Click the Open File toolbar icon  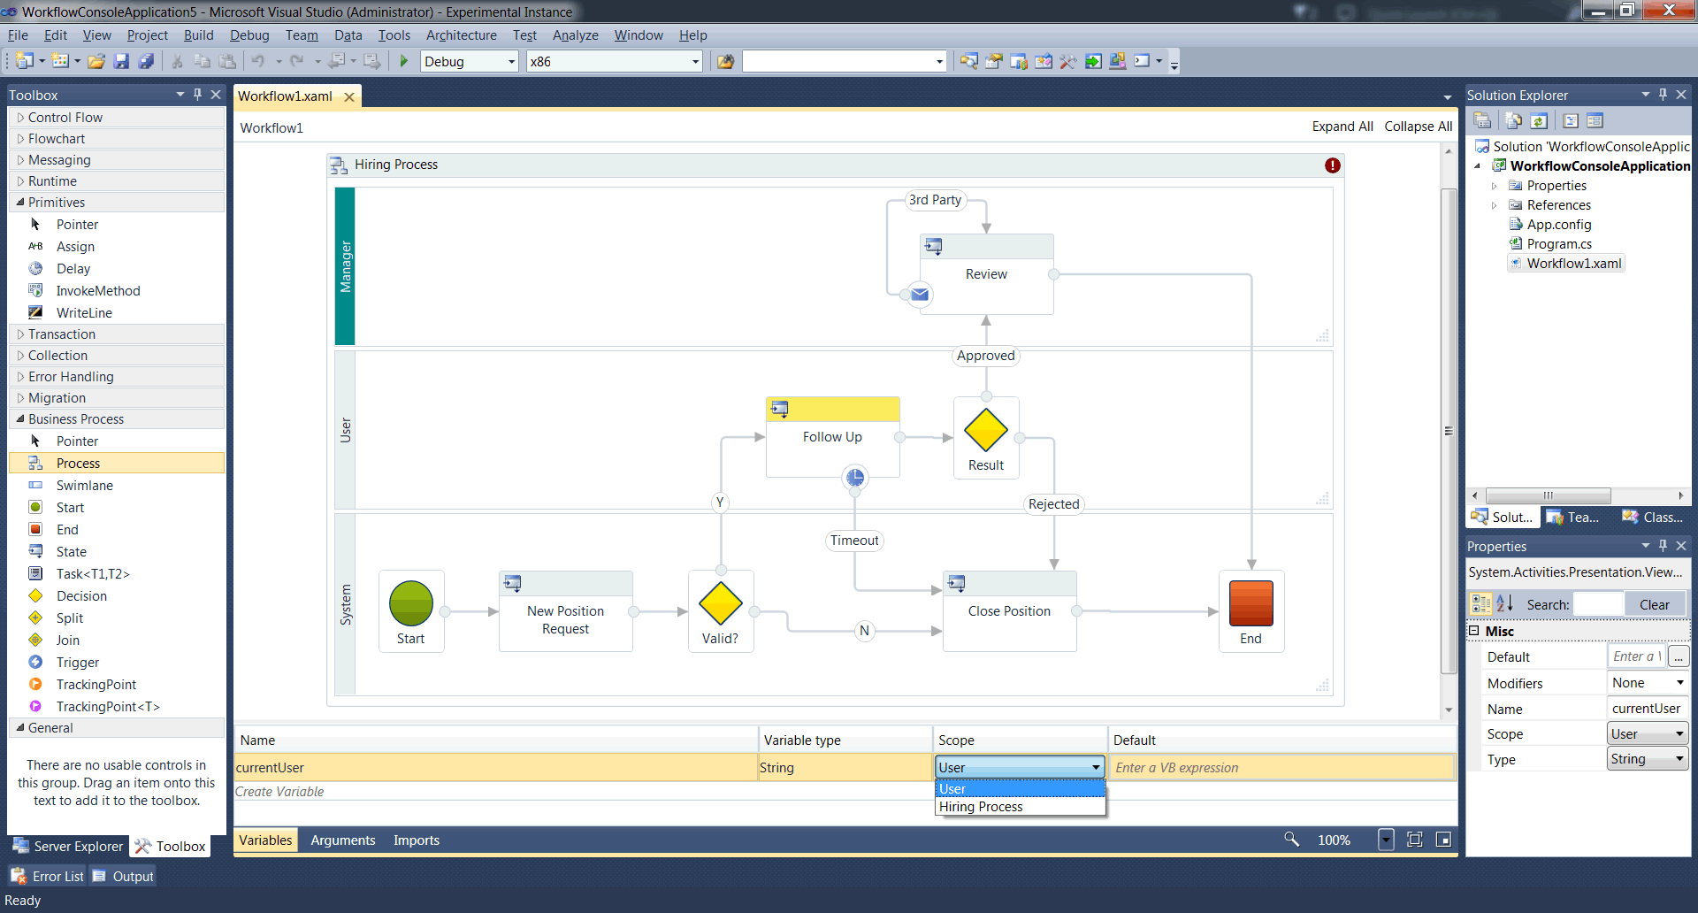click(96, 61)
